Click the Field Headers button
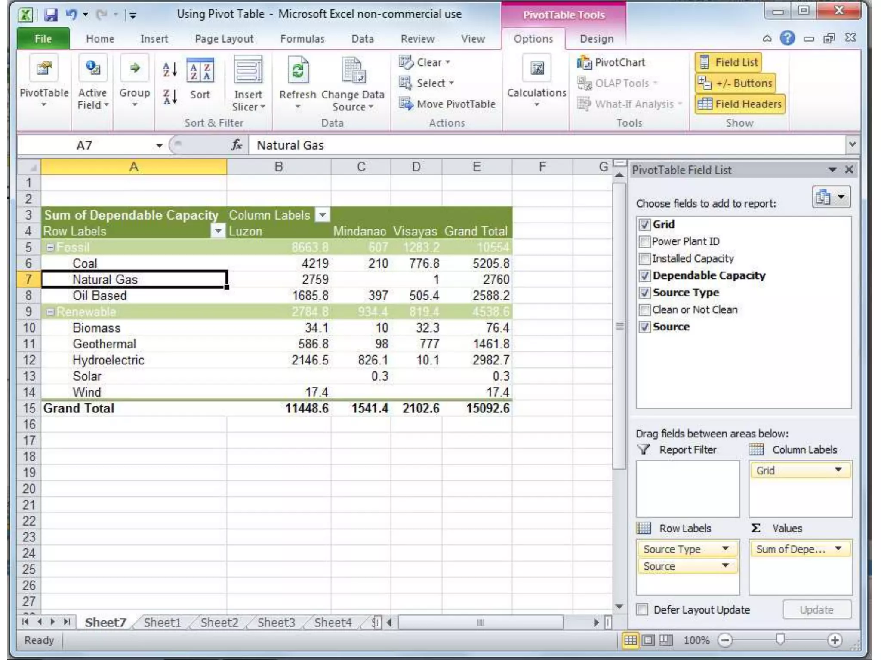 pyautogui.click(x=739, y=104)
